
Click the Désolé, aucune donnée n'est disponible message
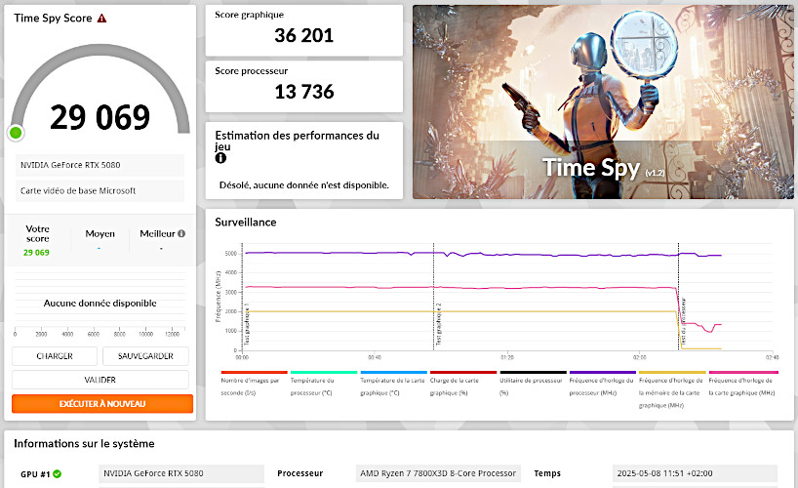(303, 185)
